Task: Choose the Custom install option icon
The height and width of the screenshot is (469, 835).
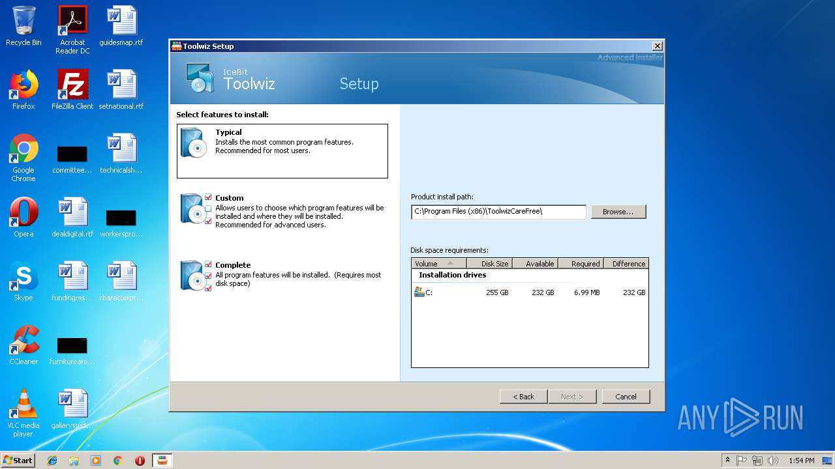Action: [x=195, y=208]
